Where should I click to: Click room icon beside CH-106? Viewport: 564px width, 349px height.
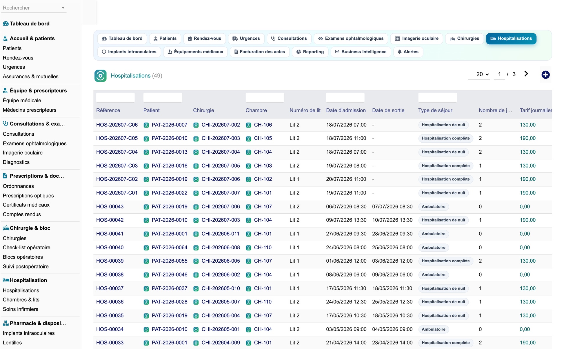tap(248, 125)
